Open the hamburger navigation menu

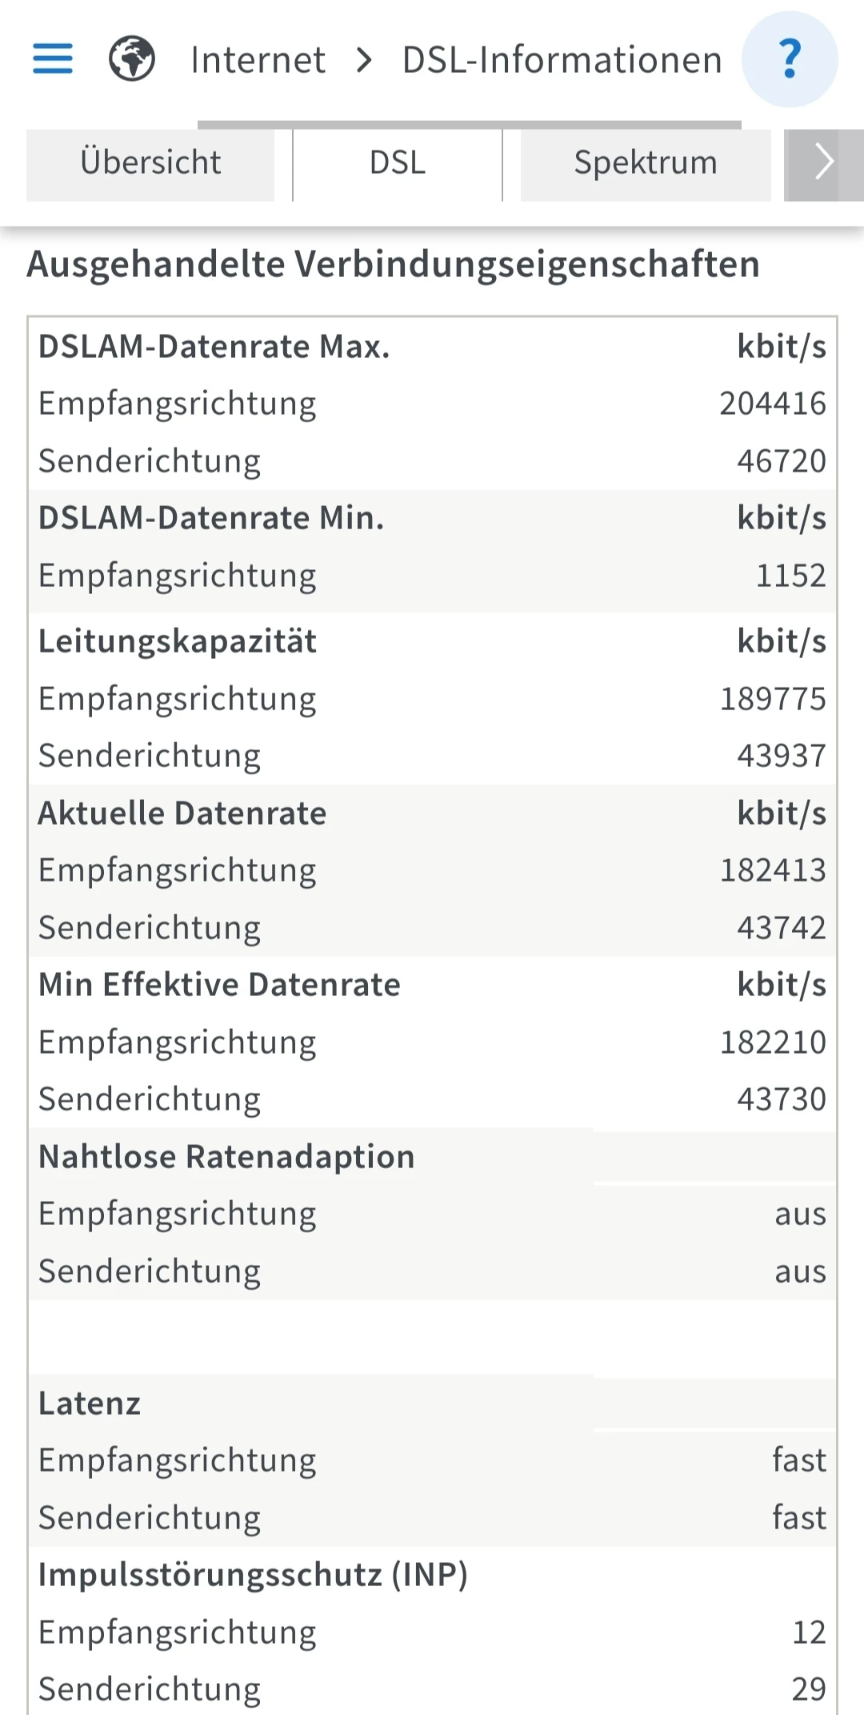click(x=53, y=58)
